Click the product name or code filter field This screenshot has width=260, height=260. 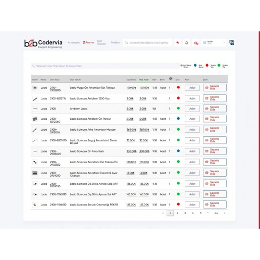(105, 66)
